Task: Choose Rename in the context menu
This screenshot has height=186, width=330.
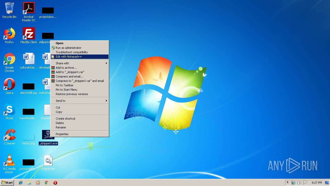Action: click(x=79, y=127)
